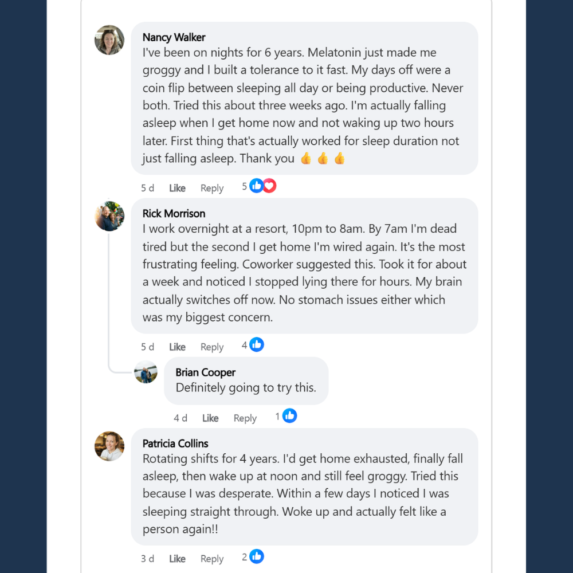Like Nancy Walker's comment
This screenshot has height=573, width=573.
point(177,188)
